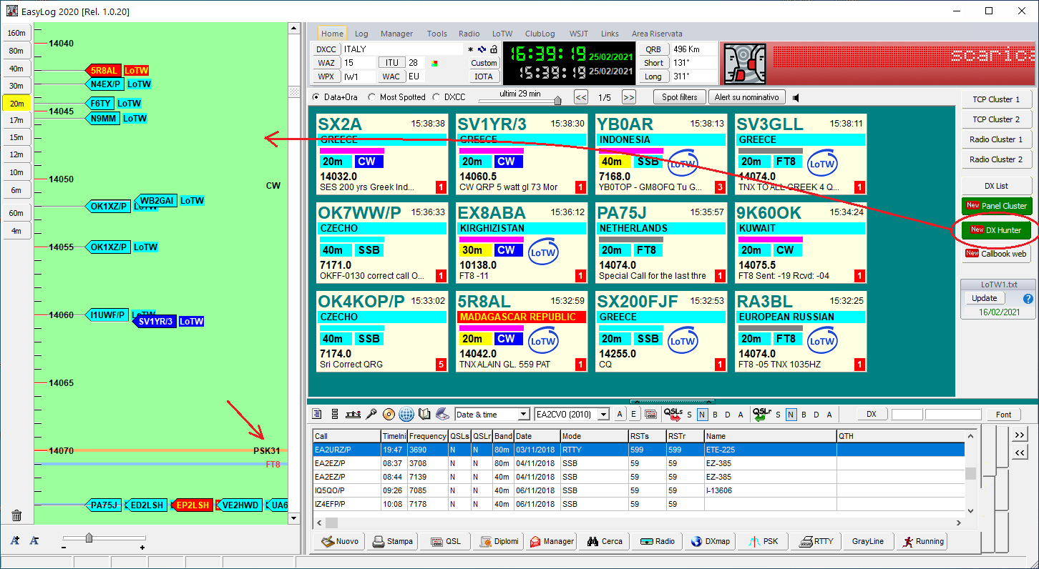Screen dimensions: 1039x569
Task: Open the LoTW menu
Action: click(x=502, y=34)
